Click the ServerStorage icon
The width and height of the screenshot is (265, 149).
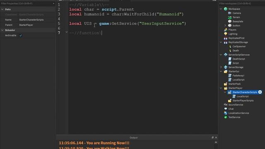pyautogui.click(x=225, y=67)
